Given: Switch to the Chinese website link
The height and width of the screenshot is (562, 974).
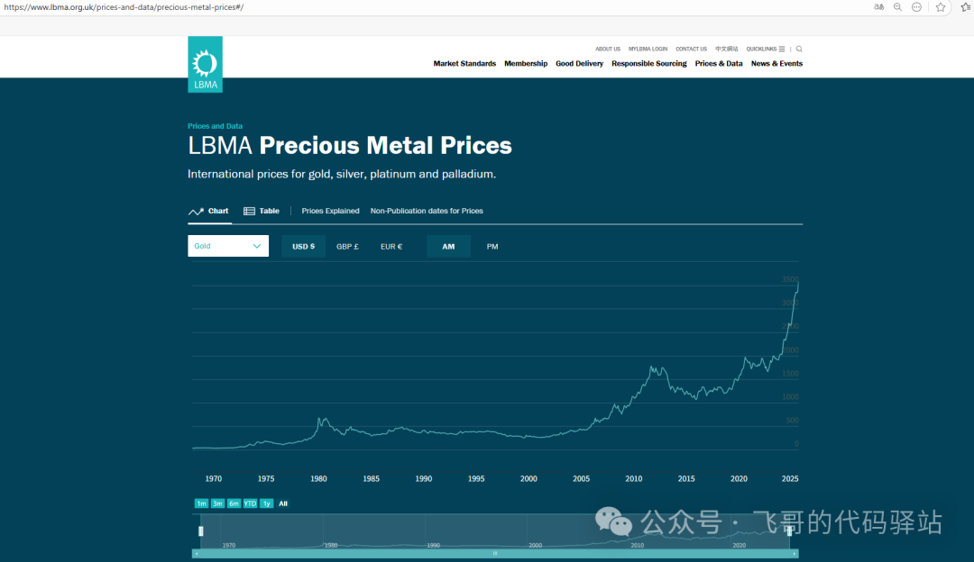Looking at the screenshot, I should 726,49.
